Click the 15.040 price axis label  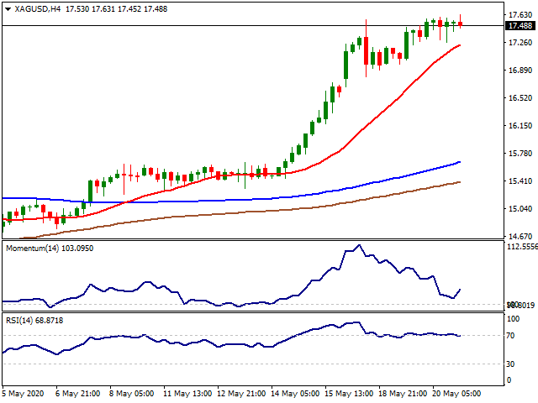520,209
